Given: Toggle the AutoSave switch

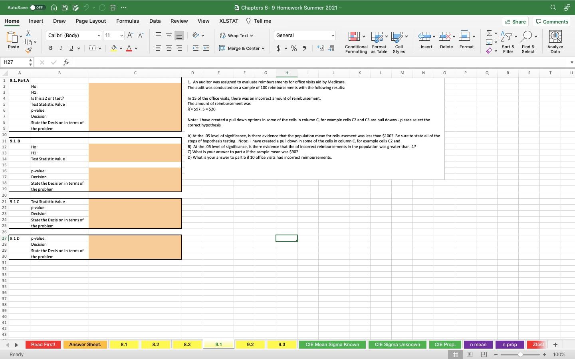Looking at the screenshot, I should [x=38, y=8].
